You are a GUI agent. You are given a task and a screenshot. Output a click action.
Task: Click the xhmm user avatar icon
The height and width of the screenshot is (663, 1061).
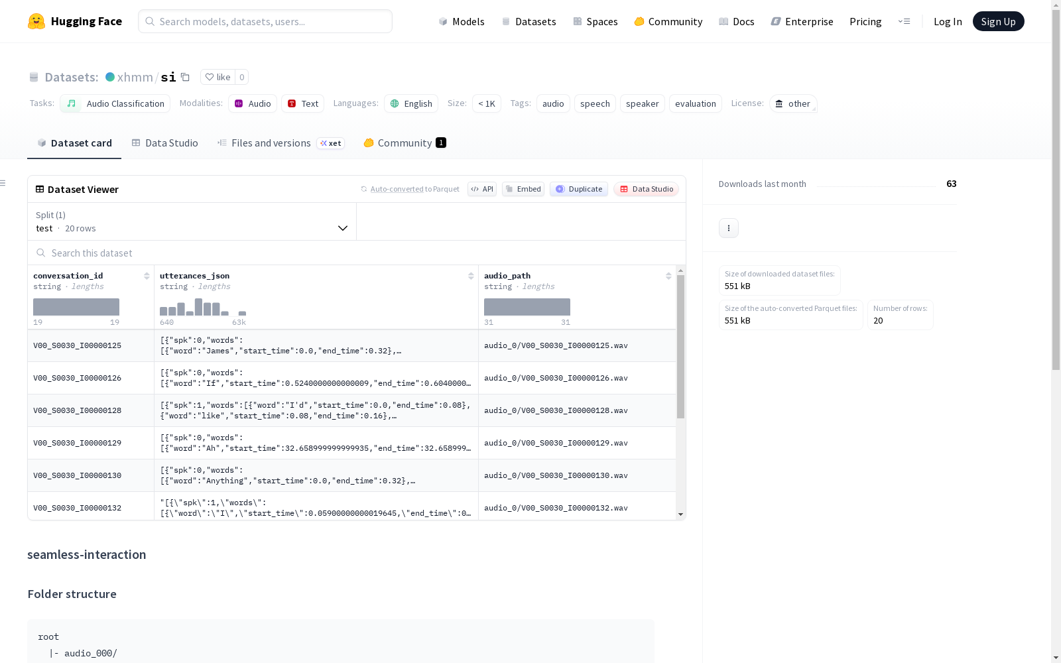pyautogui.click(x=110, y=77)
